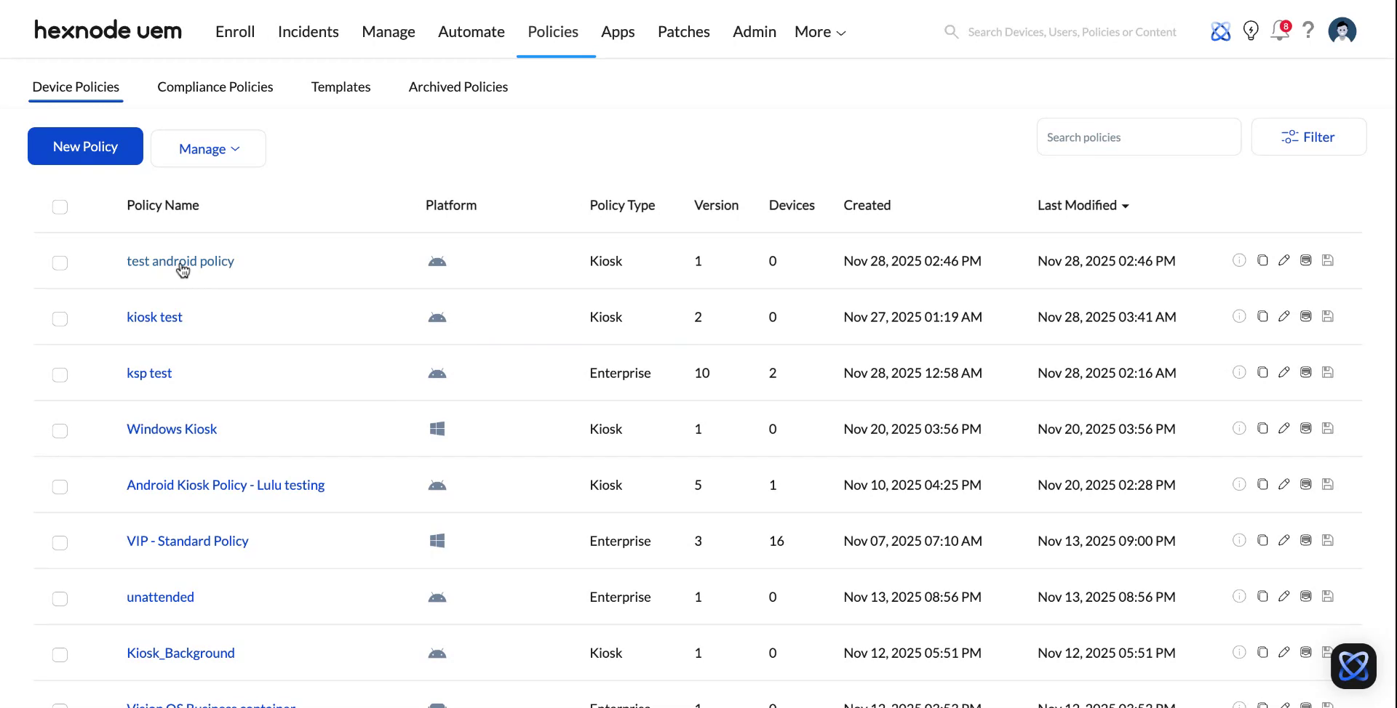
Task: Duplicate the kiosk test policy via copy icon
Action: click(1262, 316)
